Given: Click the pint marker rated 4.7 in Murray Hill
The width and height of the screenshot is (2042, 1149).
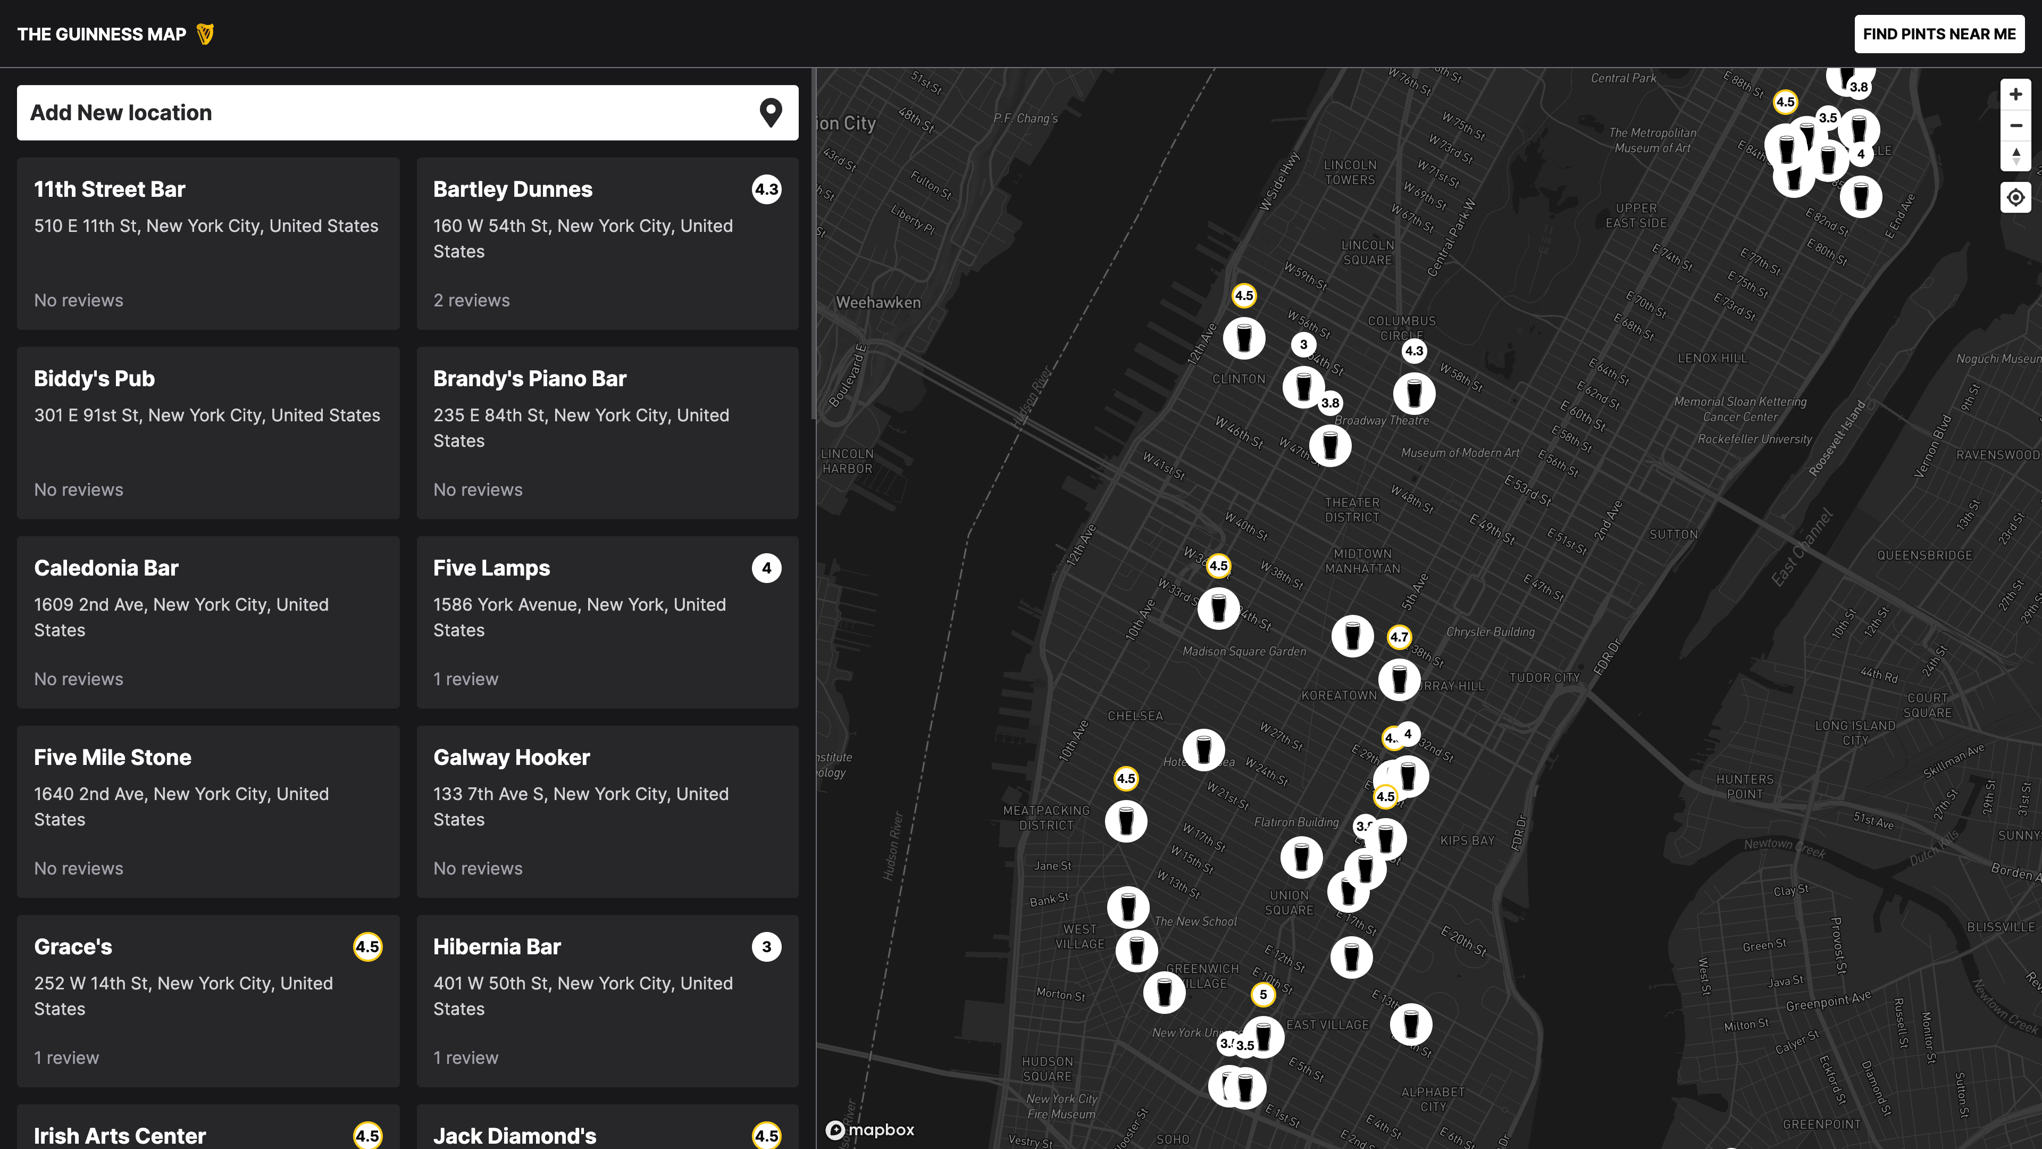Looking at the screenshot, I should click(x=1399, y=680).
